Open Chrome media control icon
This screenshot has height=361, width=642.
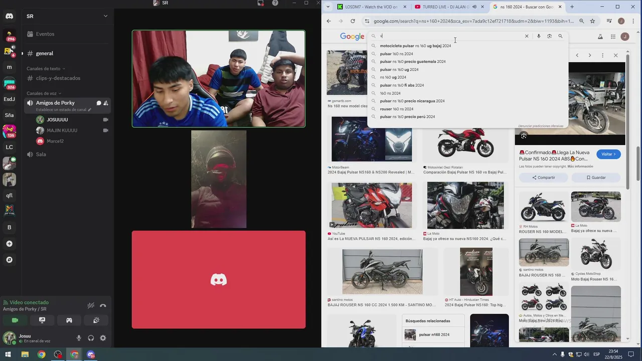609,21
